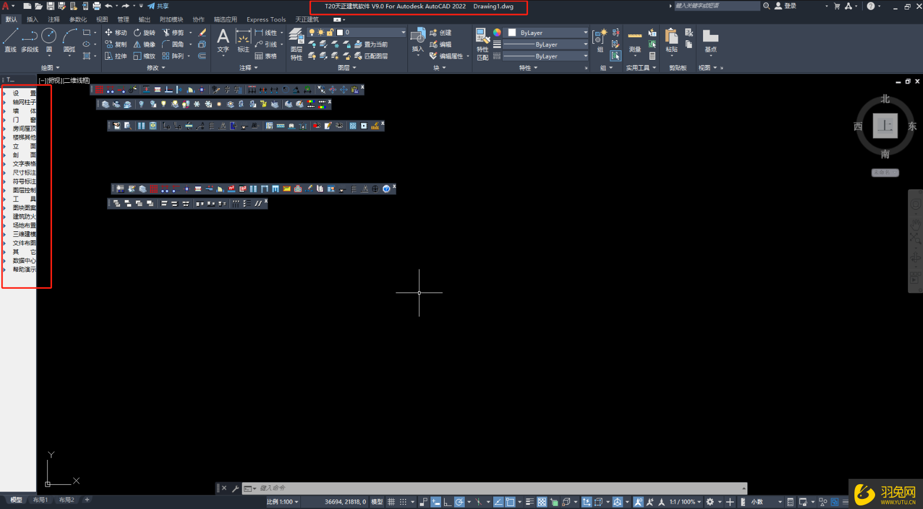Click the 匹配图层 button

(x=376, y=56)
